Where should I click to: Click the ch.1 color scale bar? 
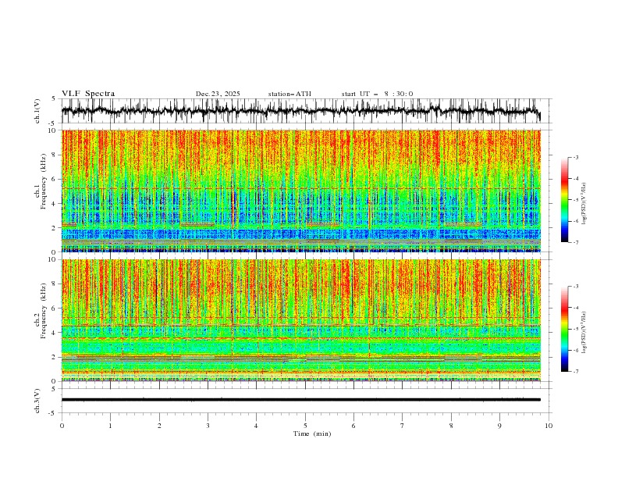click(x=564, y=200)
